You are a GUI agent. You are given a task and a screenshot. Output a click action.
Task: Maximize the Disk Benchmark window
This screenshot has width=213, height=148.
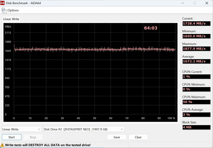(x=194, y=3)
